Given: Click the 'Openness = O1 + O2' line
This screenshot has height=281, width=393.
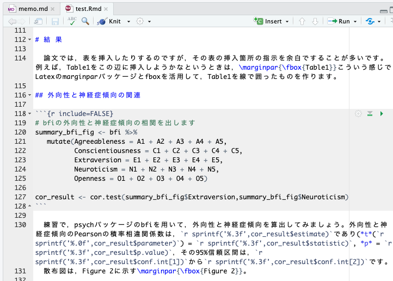Looking at the screenshot, I should point(140,179).
